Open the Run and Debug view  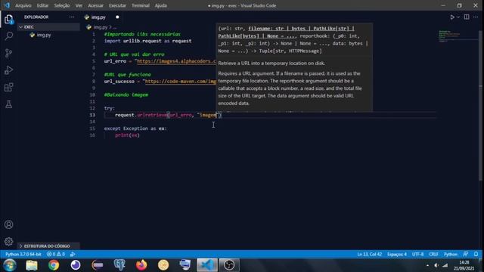point(8,70)
